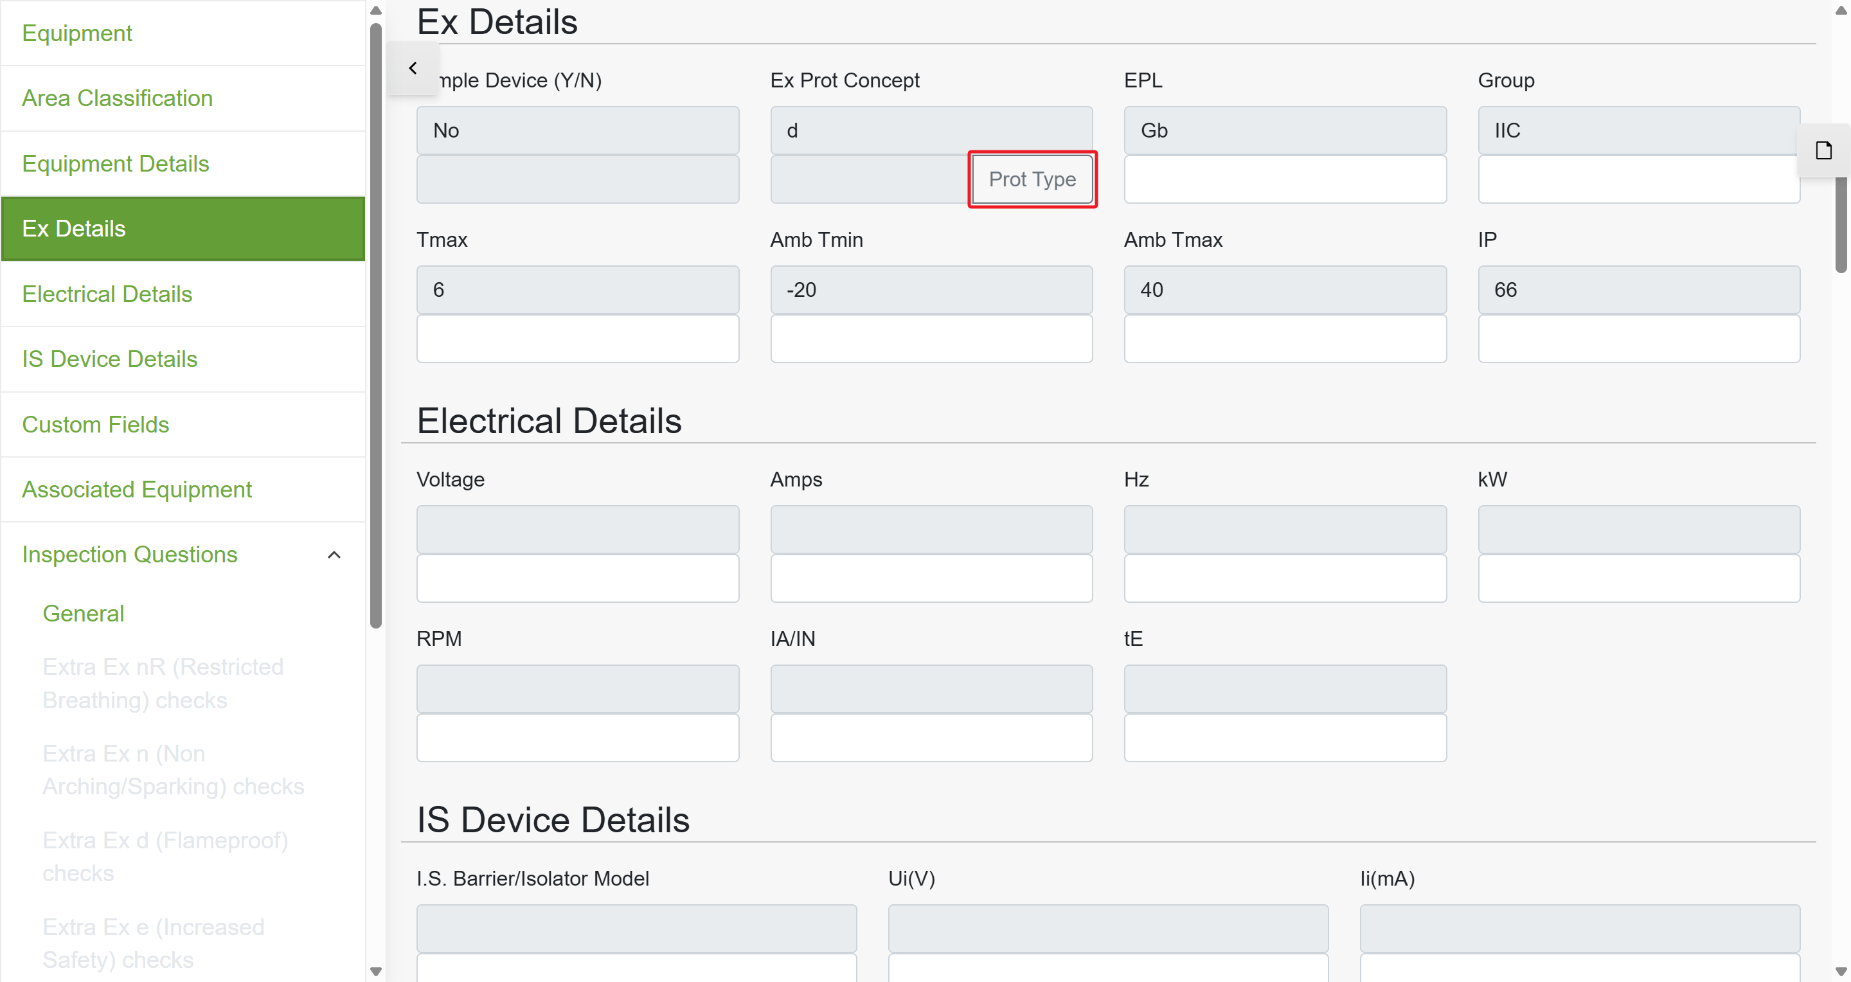Click the white input below Amb Tmin
Viewport: 1851px width, 982px height.
click(931, 338)
